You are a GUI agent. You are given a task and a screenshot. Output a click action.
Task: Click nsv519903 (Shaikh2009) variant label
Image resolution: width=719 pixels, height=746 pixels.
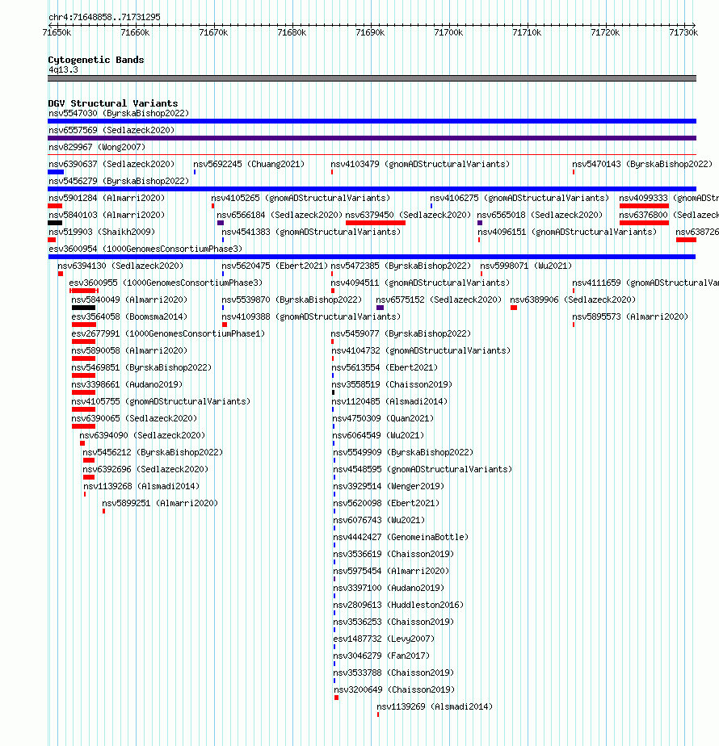pos(102,233)
